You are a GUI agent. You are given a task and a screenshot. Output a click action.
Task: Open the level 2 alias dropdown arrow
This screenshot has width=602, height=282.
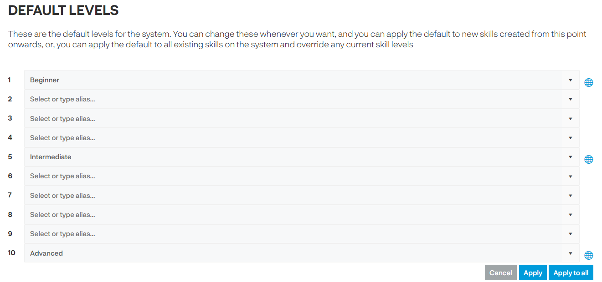click(x=571, y=99)
